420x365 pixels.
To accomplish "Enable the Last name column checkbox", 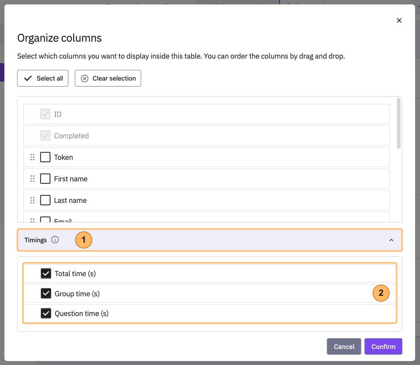I will (x=45, y=200).
